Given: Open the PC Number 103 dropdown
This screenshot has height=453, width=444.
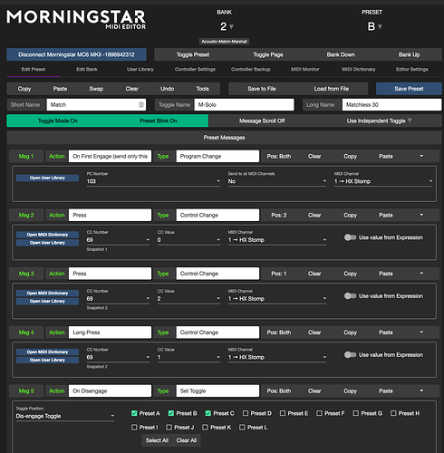Looking at the screenshot, I should [153, 181].
